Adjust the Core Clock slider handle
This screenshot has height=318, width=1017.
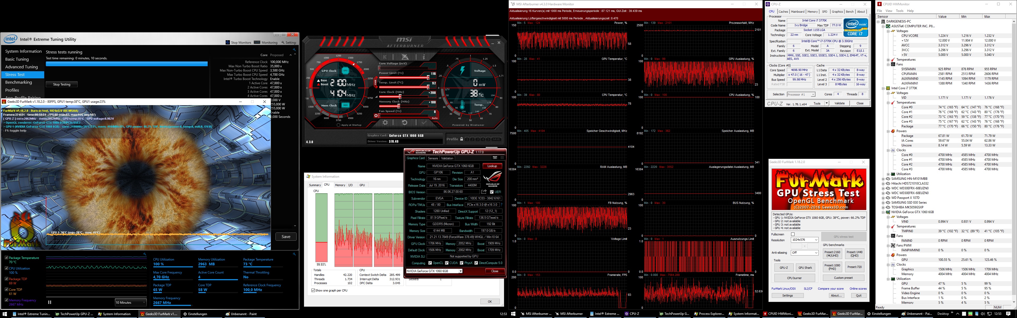400,97
